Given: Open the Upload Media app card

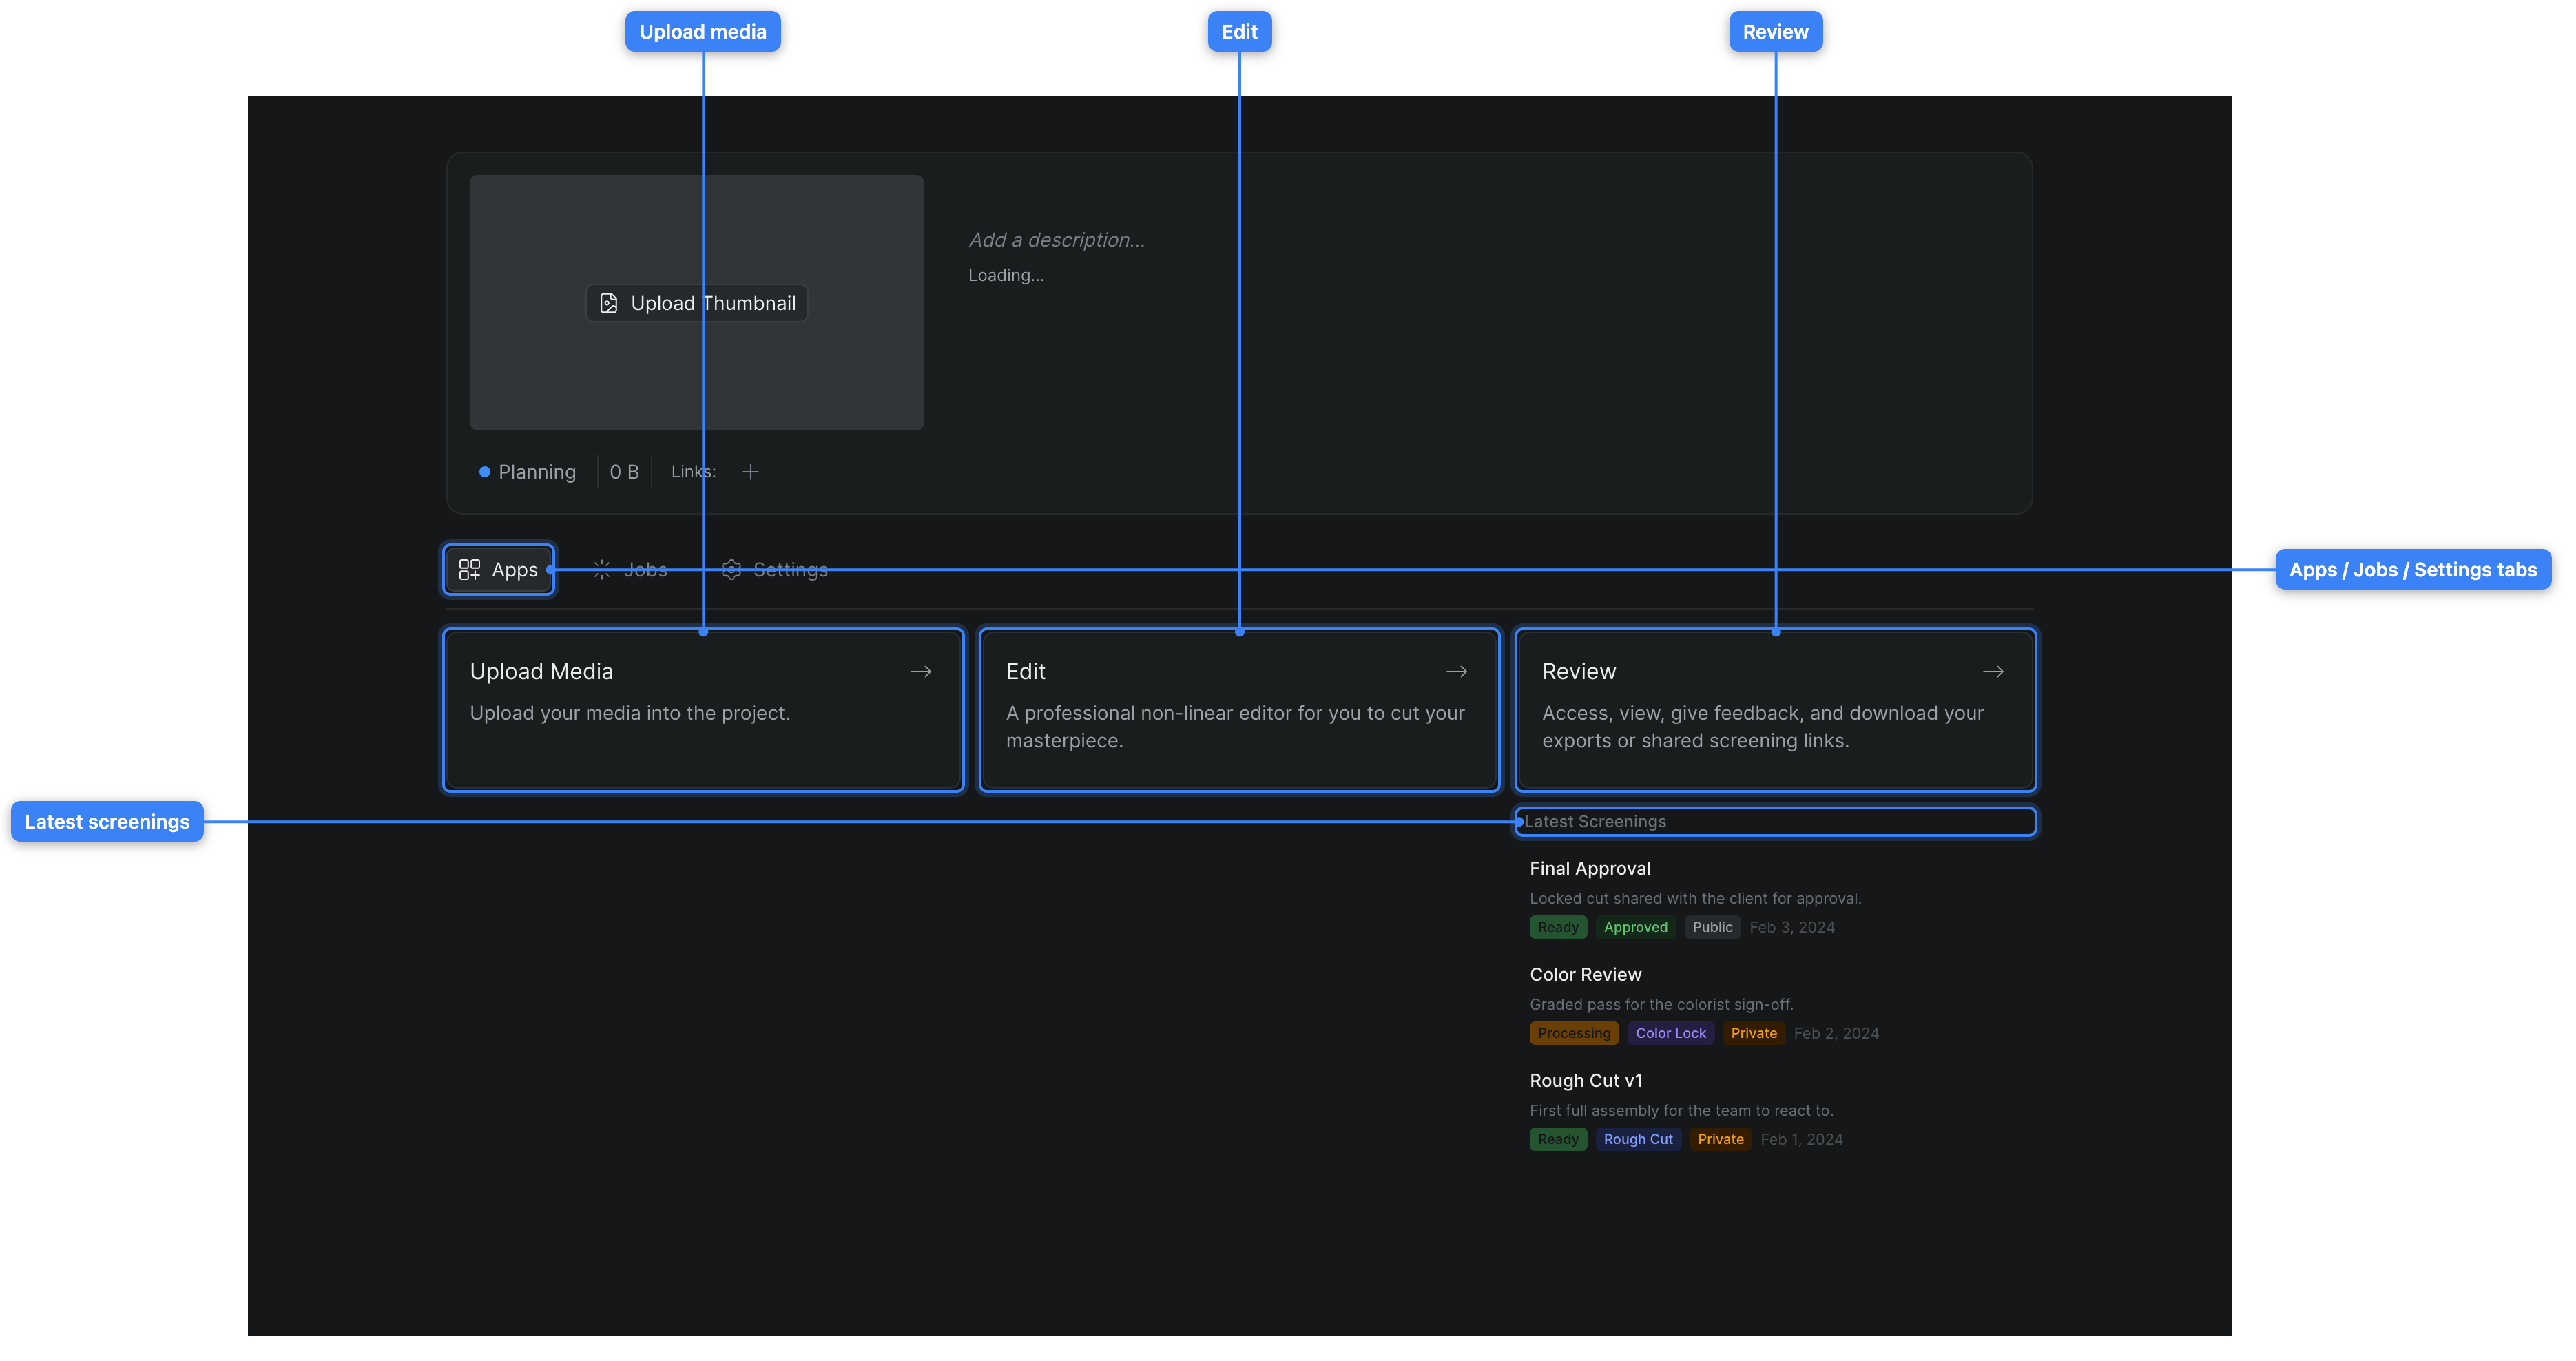Looking at the screenshot, I should coord(703,710).
